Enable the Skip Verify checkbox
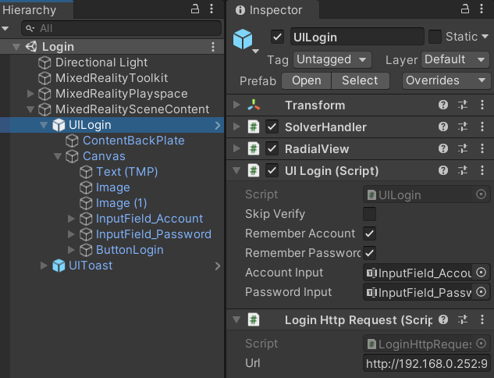Screen dimensions: 494x378 (x=369, y=214)
